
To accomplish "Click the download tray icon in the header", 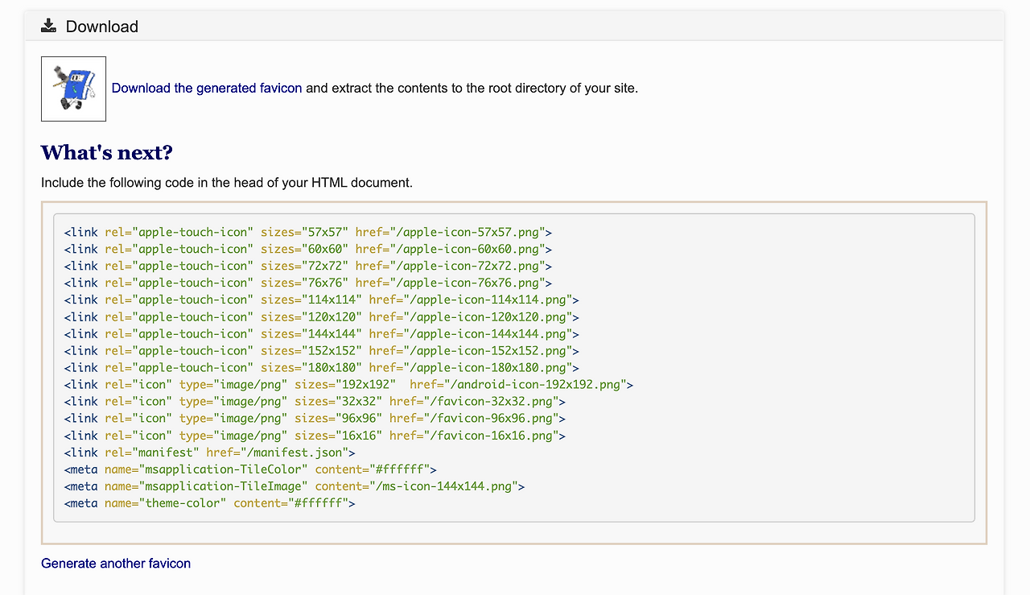I will pos(48,25).
